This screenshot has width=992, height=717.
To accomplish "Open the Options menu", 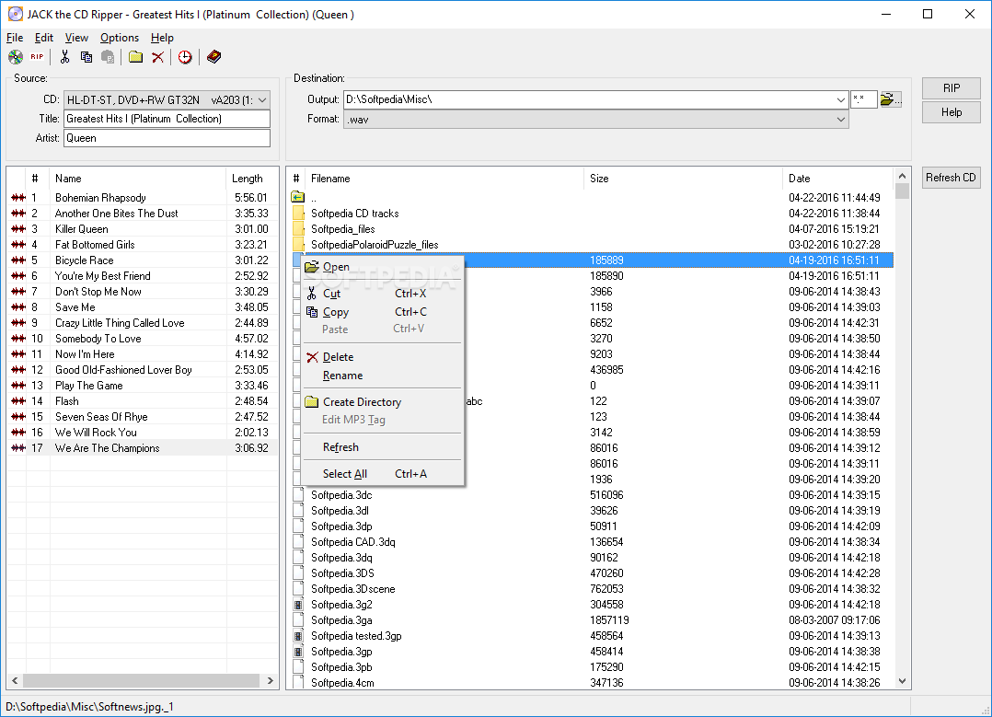I will 120,38.
